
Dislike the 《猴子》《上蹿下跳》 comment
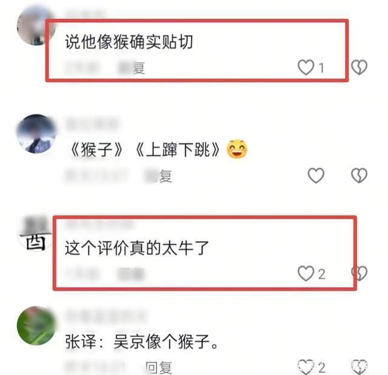[360, 176]
